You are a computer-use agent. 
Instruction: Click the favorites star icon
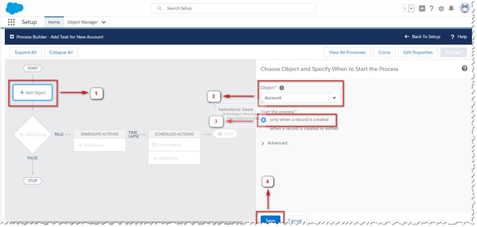coord(405,9)
